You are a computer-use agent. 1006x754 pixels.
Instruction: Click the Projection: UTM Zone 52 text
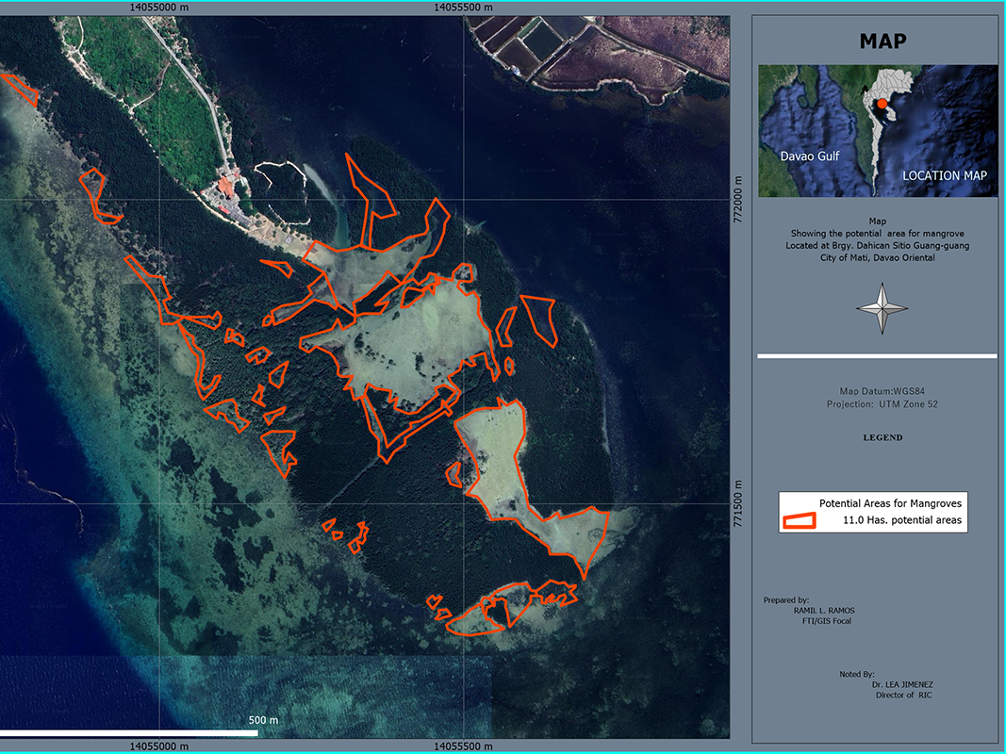point(882,404)
